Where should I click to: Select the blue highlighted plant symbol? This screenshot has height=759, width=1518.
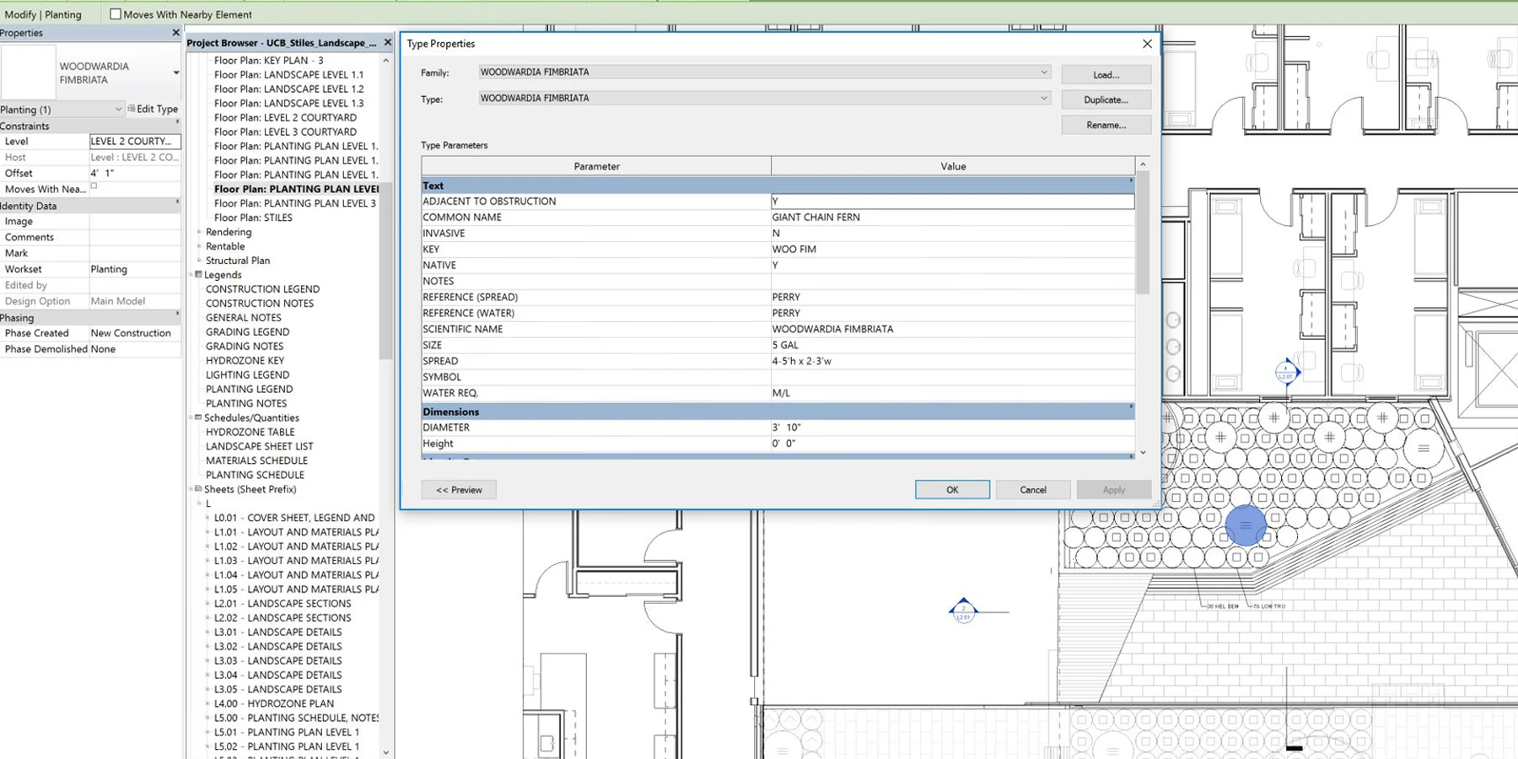pyautogui.click(x=1245, y=525)
